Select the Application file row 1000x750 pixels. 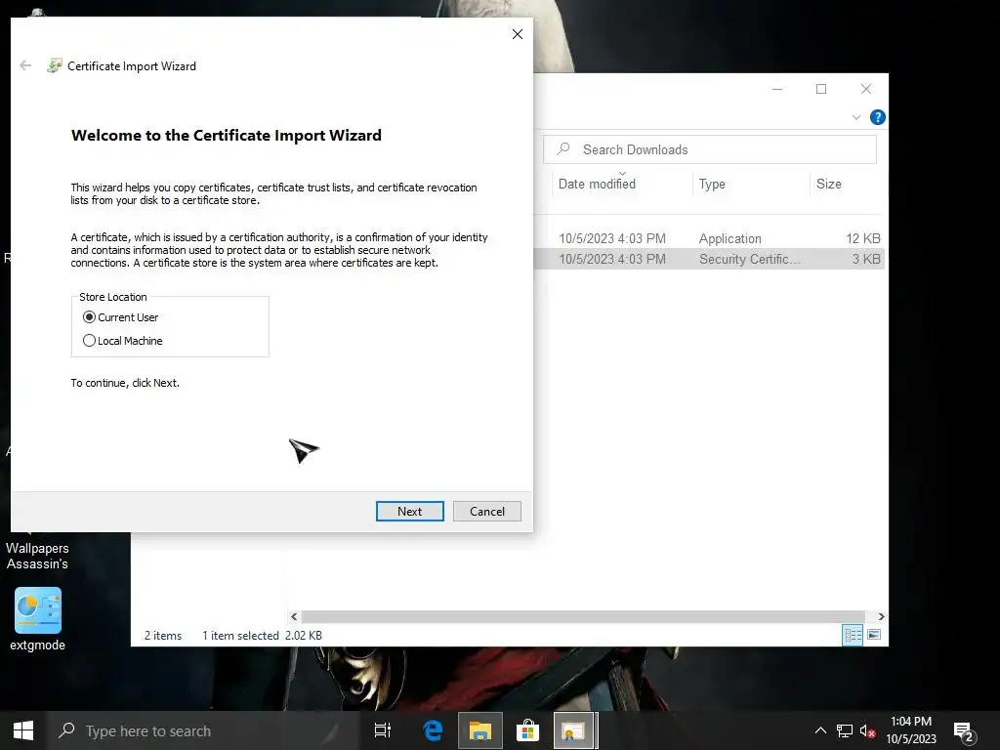[x=709, y=238]
